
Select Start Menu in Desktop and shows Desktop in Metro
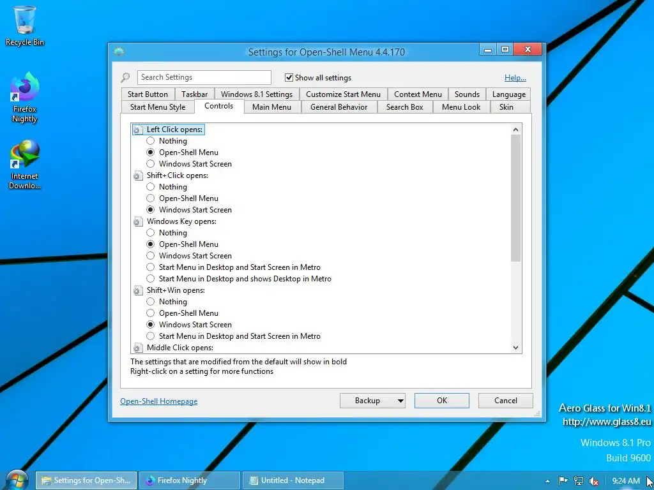150,278
